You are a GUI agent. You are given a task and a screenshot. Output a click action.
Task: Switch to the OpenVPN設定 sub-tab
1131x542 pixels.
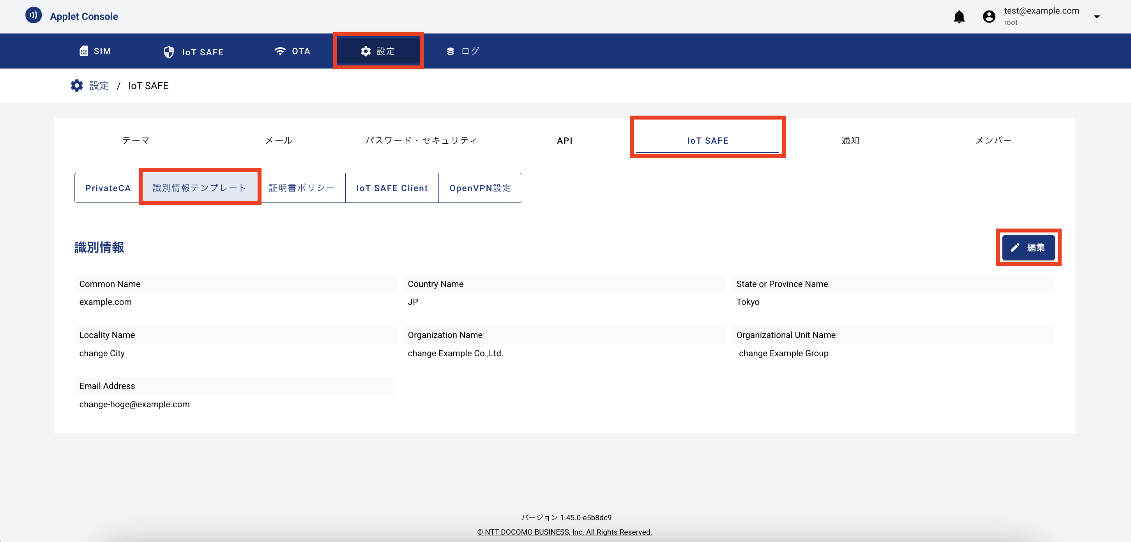pos(480,188)
